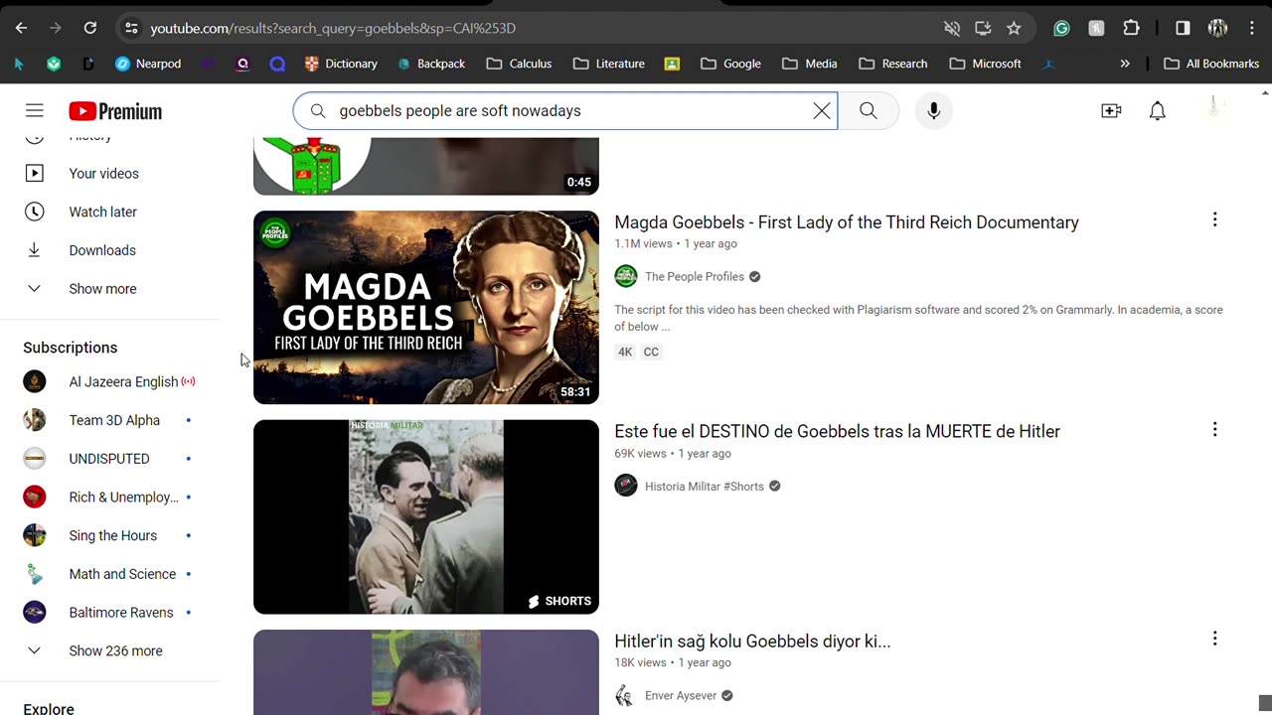Open the Media bookmarks folder
1272x715 pixels.
point(810,64)
